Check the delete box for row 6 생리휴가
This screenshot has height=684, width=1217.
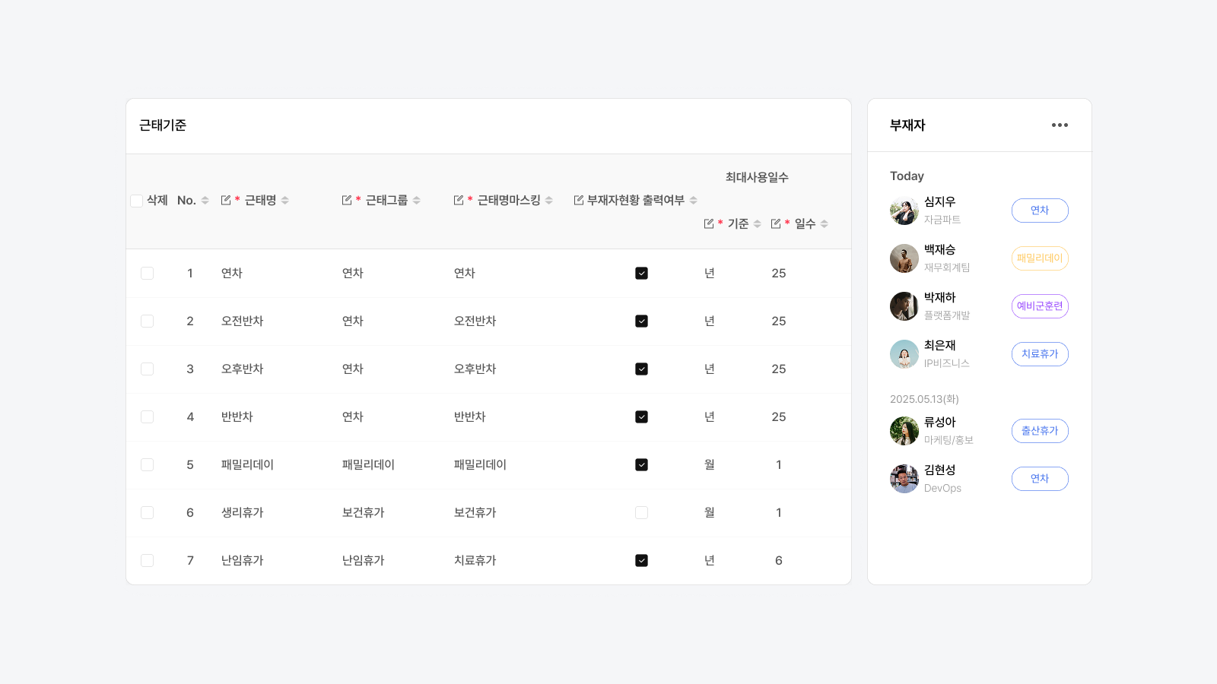(148, 513)
